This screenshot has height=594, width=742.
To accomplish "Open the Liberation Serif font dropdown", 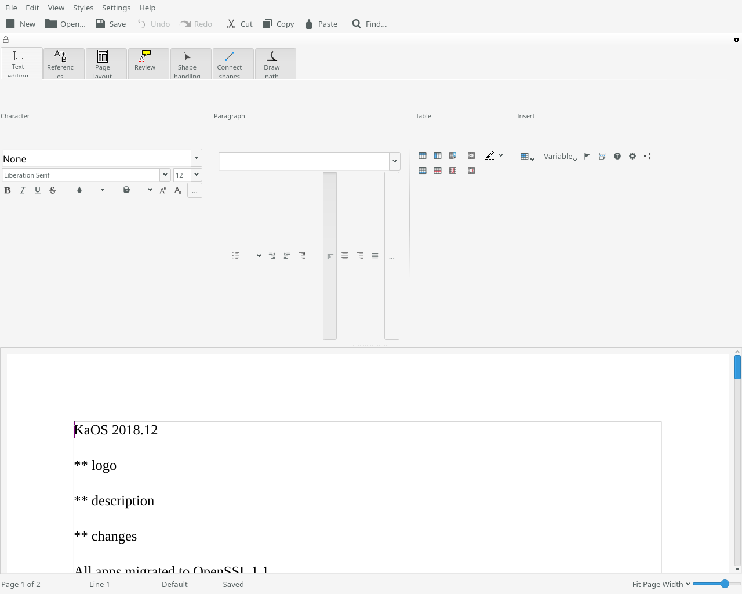I will tap(165, 175).
